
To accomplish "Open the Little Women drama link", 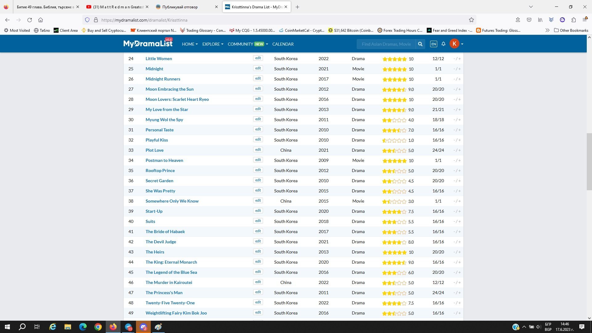I will [x=159, y=59].
